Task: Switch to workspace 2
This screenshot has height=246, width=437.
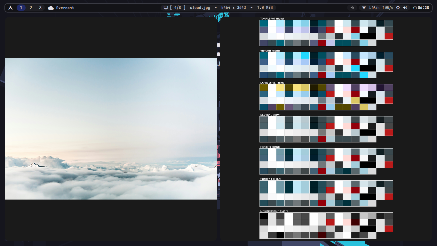Action: (31, 7)
